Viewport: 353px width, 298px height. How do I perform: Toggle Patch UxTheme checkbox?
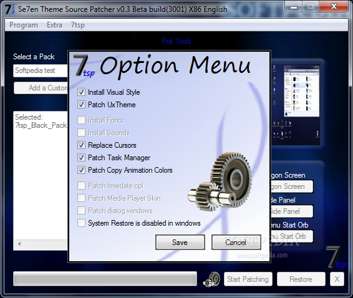coord(81,105)
